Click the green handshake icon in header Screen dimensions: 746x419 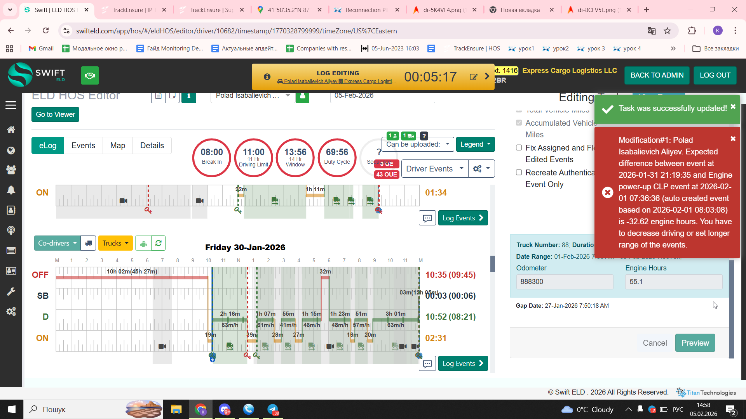pyautogui.click(x=90, y=75)
